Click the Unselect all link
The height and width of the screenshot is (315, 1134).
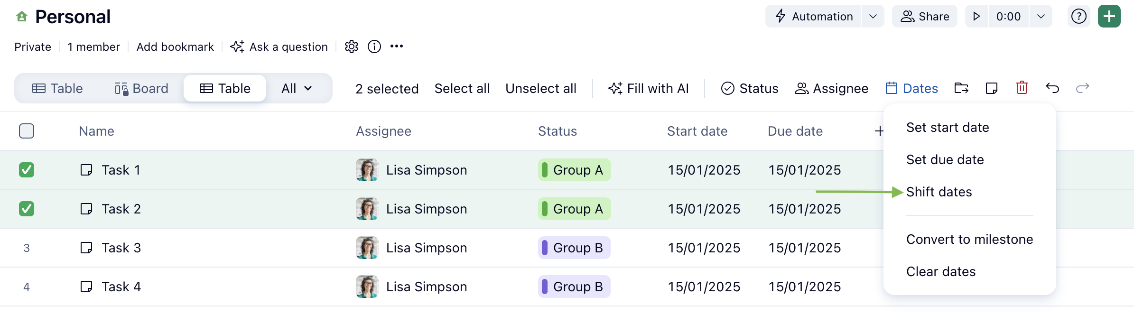[540, 88]
